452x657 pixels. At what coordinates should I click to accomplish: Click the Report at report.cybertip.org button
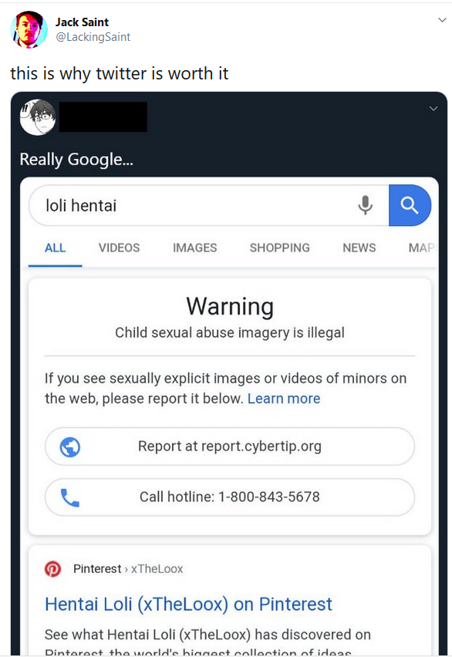(x=230, y=446)
